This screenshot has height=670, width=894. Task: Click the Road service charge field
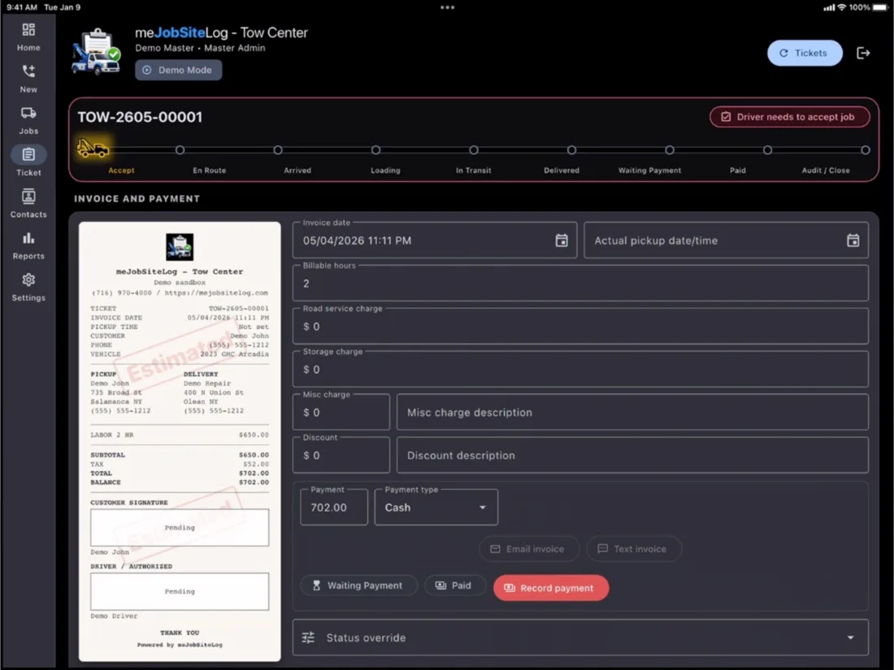click(580, 326)
